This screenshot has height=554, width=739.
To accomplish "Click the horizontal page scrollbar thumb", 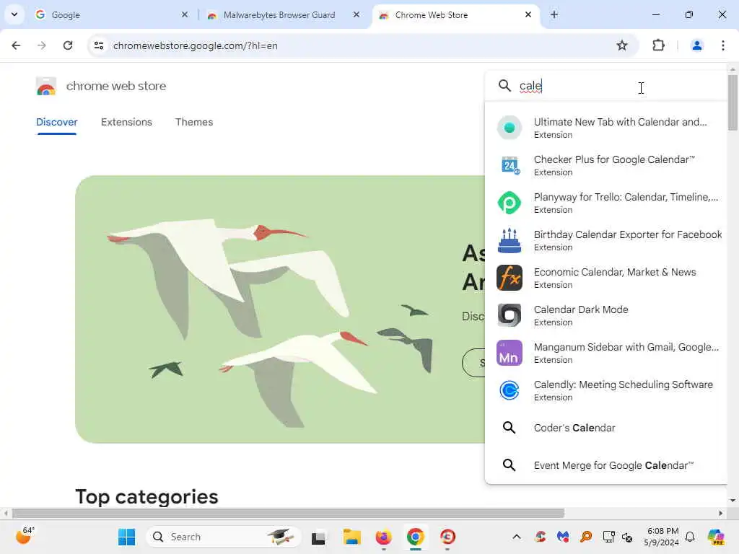I will pos(288,513).
